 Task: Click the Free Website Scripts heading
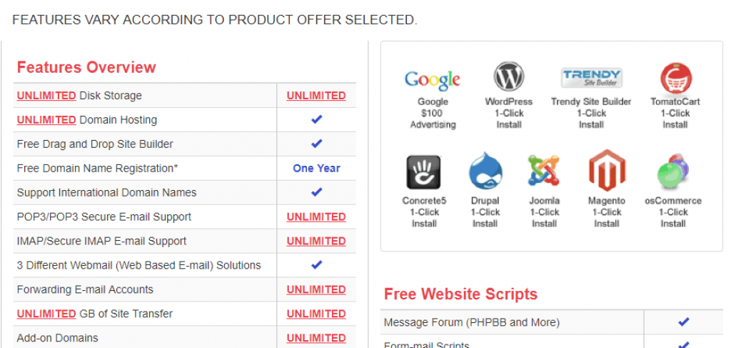click(460, 294)
